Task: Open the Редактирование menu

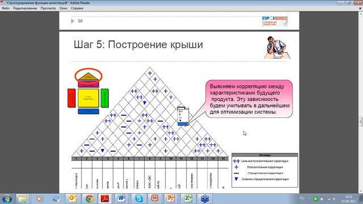Action: pyautogui.click(x=25, y=8)
